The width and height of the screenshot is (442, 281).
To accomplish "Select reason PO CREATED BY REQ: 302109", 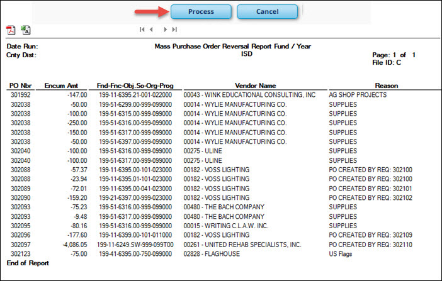I will point(370,235).
